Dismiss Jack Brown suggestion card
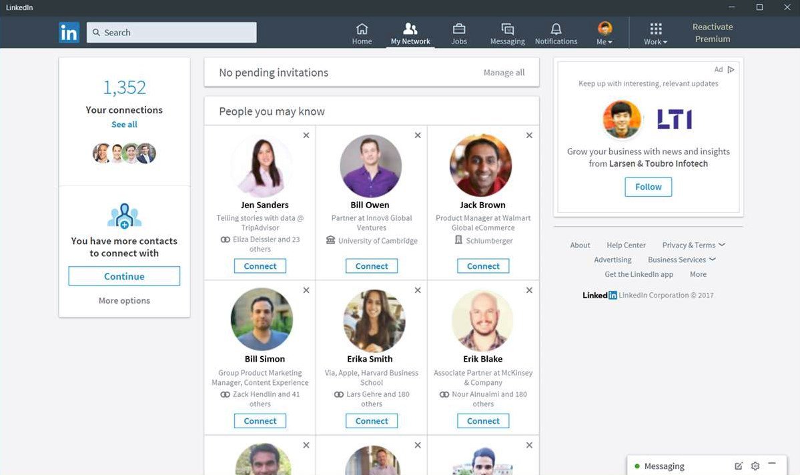The height and width of the screenshot is (475, 800). 529,135
